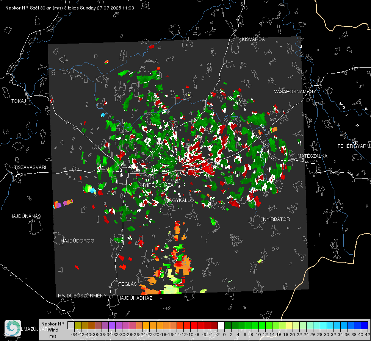Select the MÁTÉSZALKA town label

click(312, 156)
